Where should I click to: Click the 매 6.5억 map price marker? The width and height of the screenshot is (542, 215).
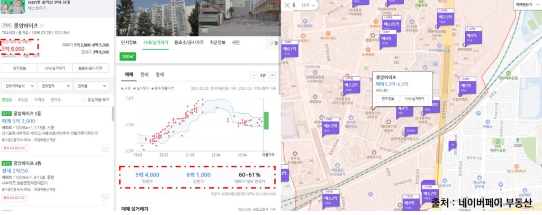point(331,126)
